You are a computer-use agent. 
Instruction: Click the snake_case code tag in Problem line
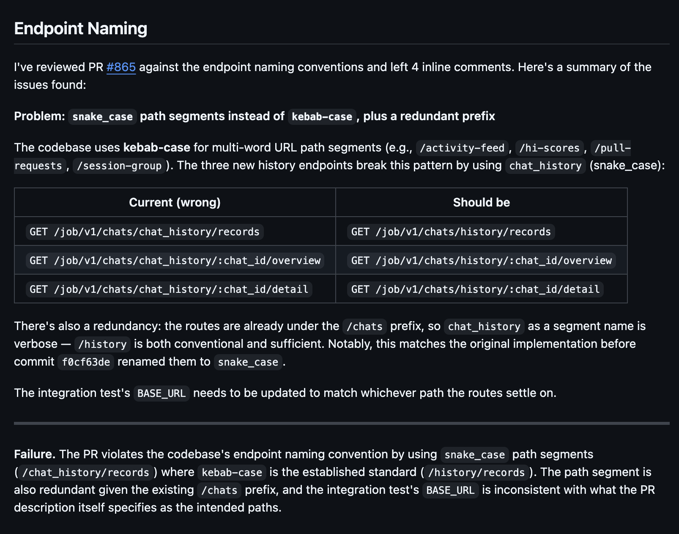[x=102, y=117]
